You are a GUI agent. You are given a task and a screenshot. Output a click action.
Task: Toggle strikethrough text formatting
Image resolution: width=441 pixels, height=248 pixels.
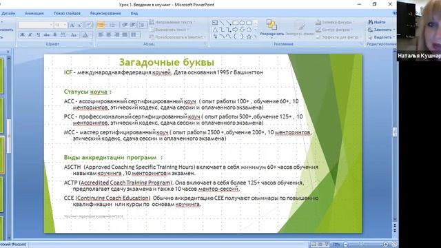pyautogui.click(x=47, y=35)
